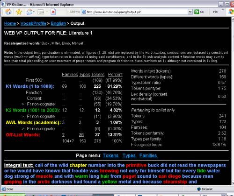The height and width of the screenshot is (196, 234).
Task: Click the Home house icon in toolbar
Action: 8,12
